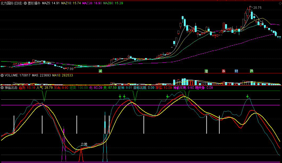Open the 神偷出击 indicator dropdown arrow
282x163 pixels.
2,87
